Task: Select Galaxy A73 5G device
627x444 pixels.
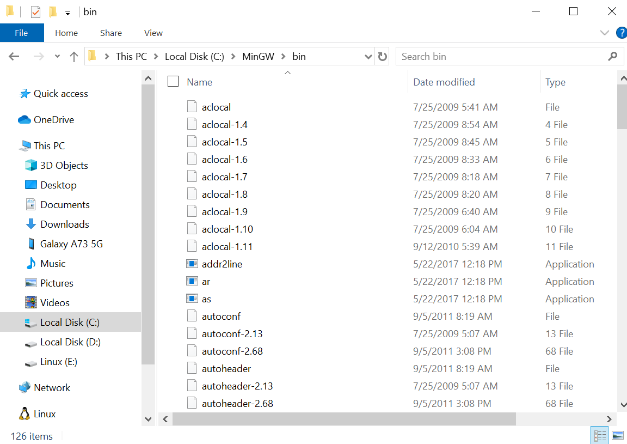Action: tap(71, 244)
